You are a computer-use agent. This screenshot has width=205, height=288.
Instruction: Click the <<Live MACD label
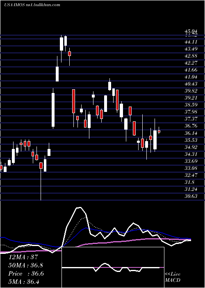[173, 277]
